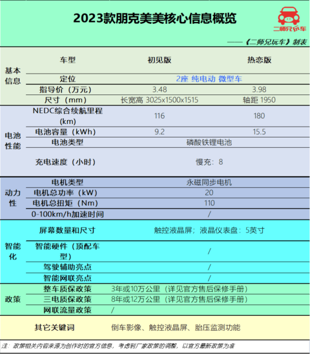The width and height of the screenshot is (310, 354).
Task: Select the cell 触控液晶屏；液晶仪表盘：5英寸
Action: 209,231
